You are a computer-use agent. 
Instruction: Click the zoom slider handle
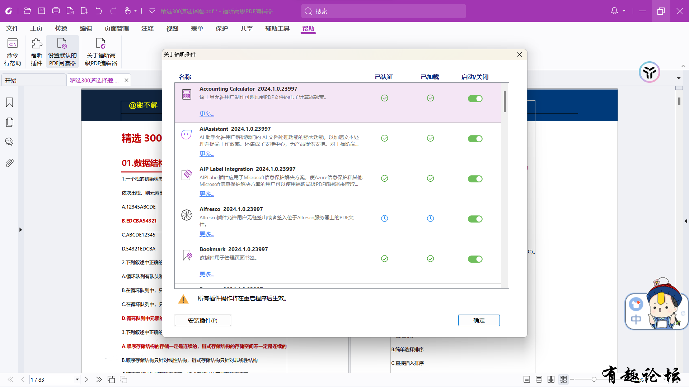594,379
